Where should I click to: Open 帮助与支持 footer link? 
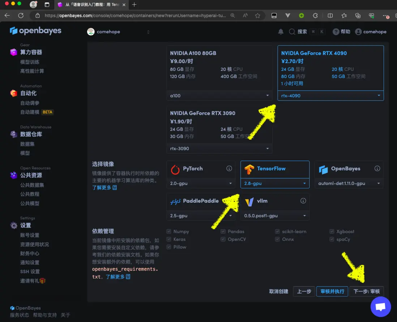pos(45,315)
